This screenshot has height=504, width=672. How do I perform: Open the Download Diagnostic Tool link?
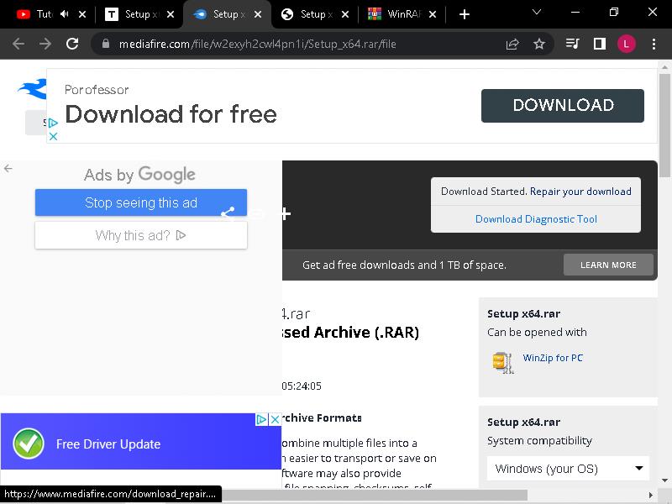536,219
